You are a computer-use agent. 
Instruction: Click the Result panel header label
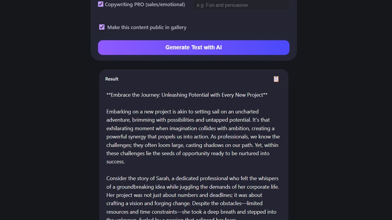(x=111, y=79)
